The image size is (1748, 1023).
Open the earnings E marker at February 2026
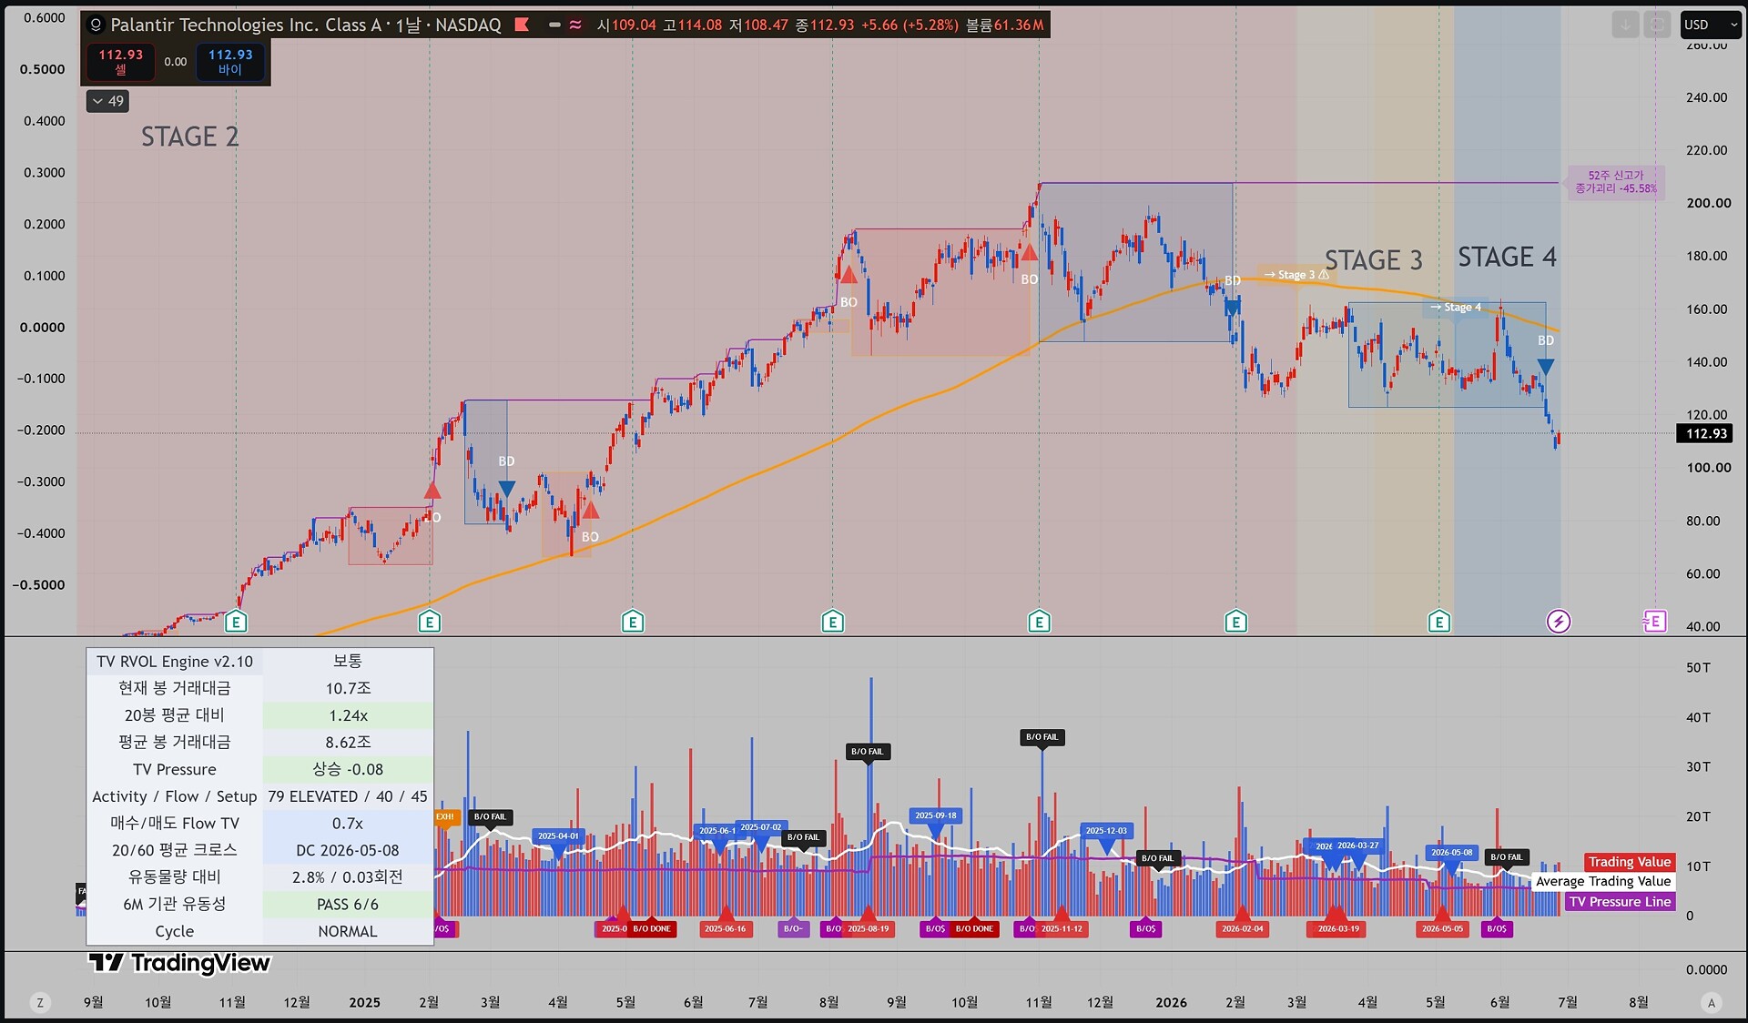1235,622
